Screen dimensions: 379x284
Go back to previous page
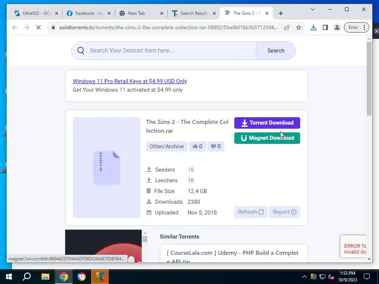point(15,27)
